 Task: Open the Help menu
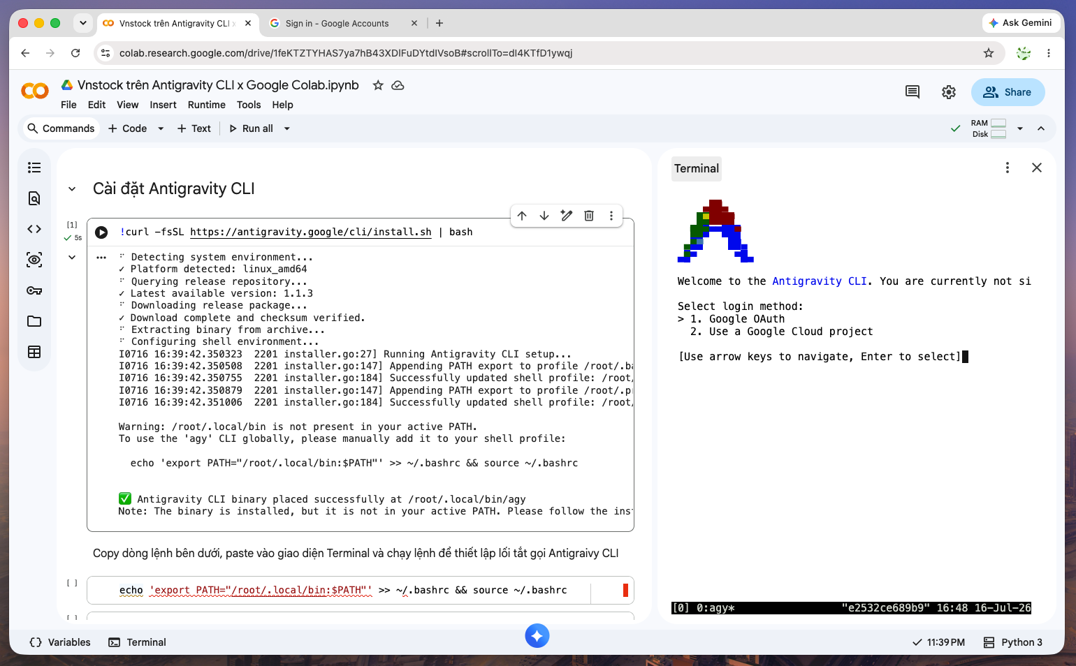(x=282, y=105)
